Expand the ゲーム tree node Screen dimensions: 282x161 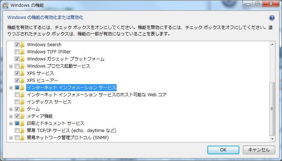[x=11, y=109]
